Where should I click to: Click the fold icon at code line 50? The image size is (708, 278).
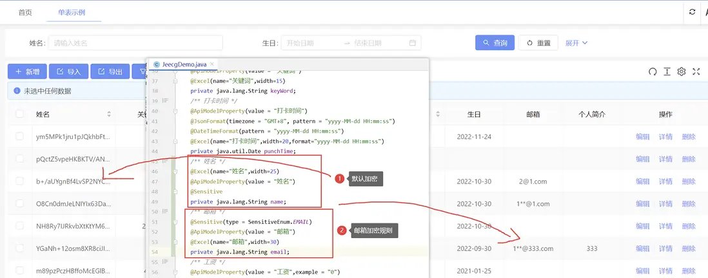(x=165, y=211)
